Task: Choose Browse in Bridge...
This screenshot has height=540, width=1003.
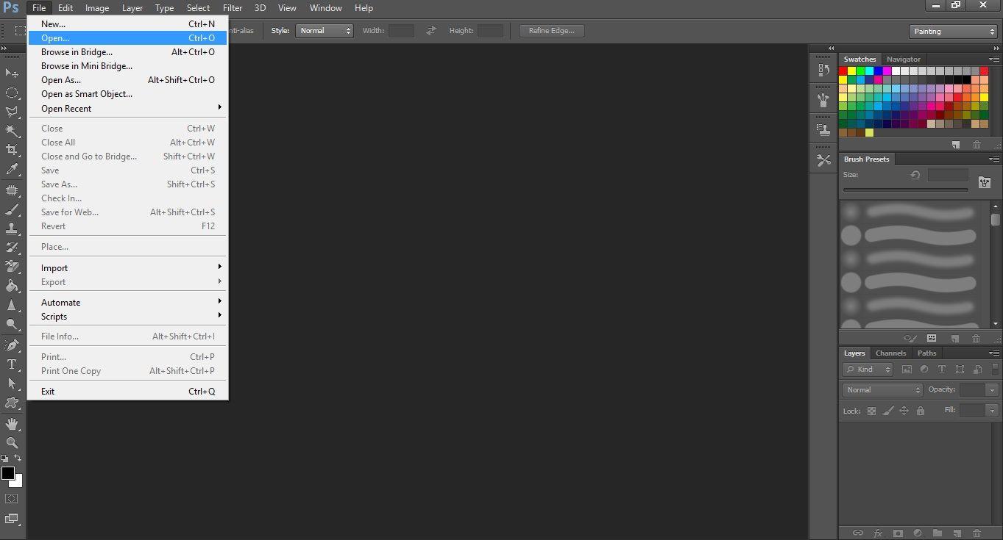Action: (x=128, y=52)
